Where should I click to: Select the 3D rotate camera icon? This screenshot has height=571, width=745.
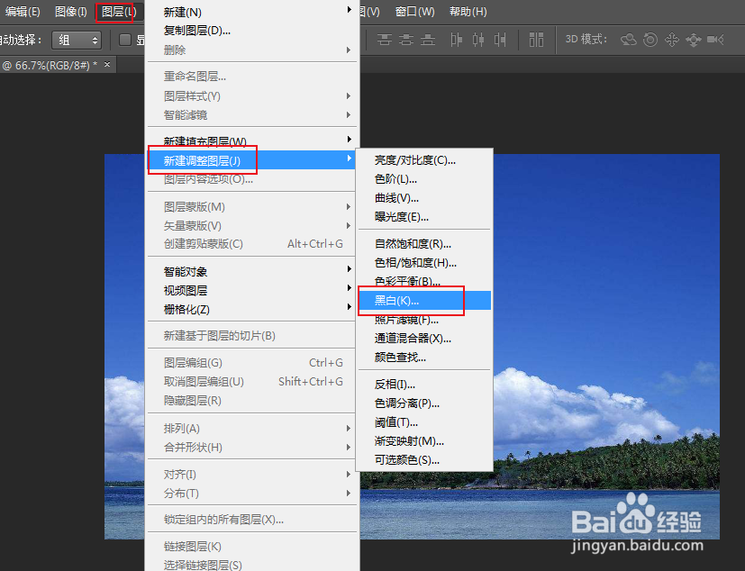click(628, 40)
